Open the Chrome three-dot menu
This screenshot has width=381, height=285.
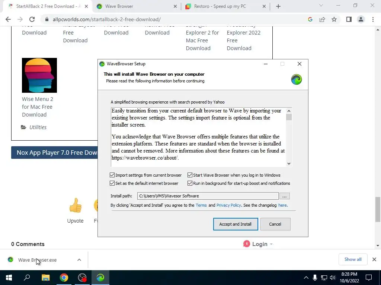pos(373,19)
